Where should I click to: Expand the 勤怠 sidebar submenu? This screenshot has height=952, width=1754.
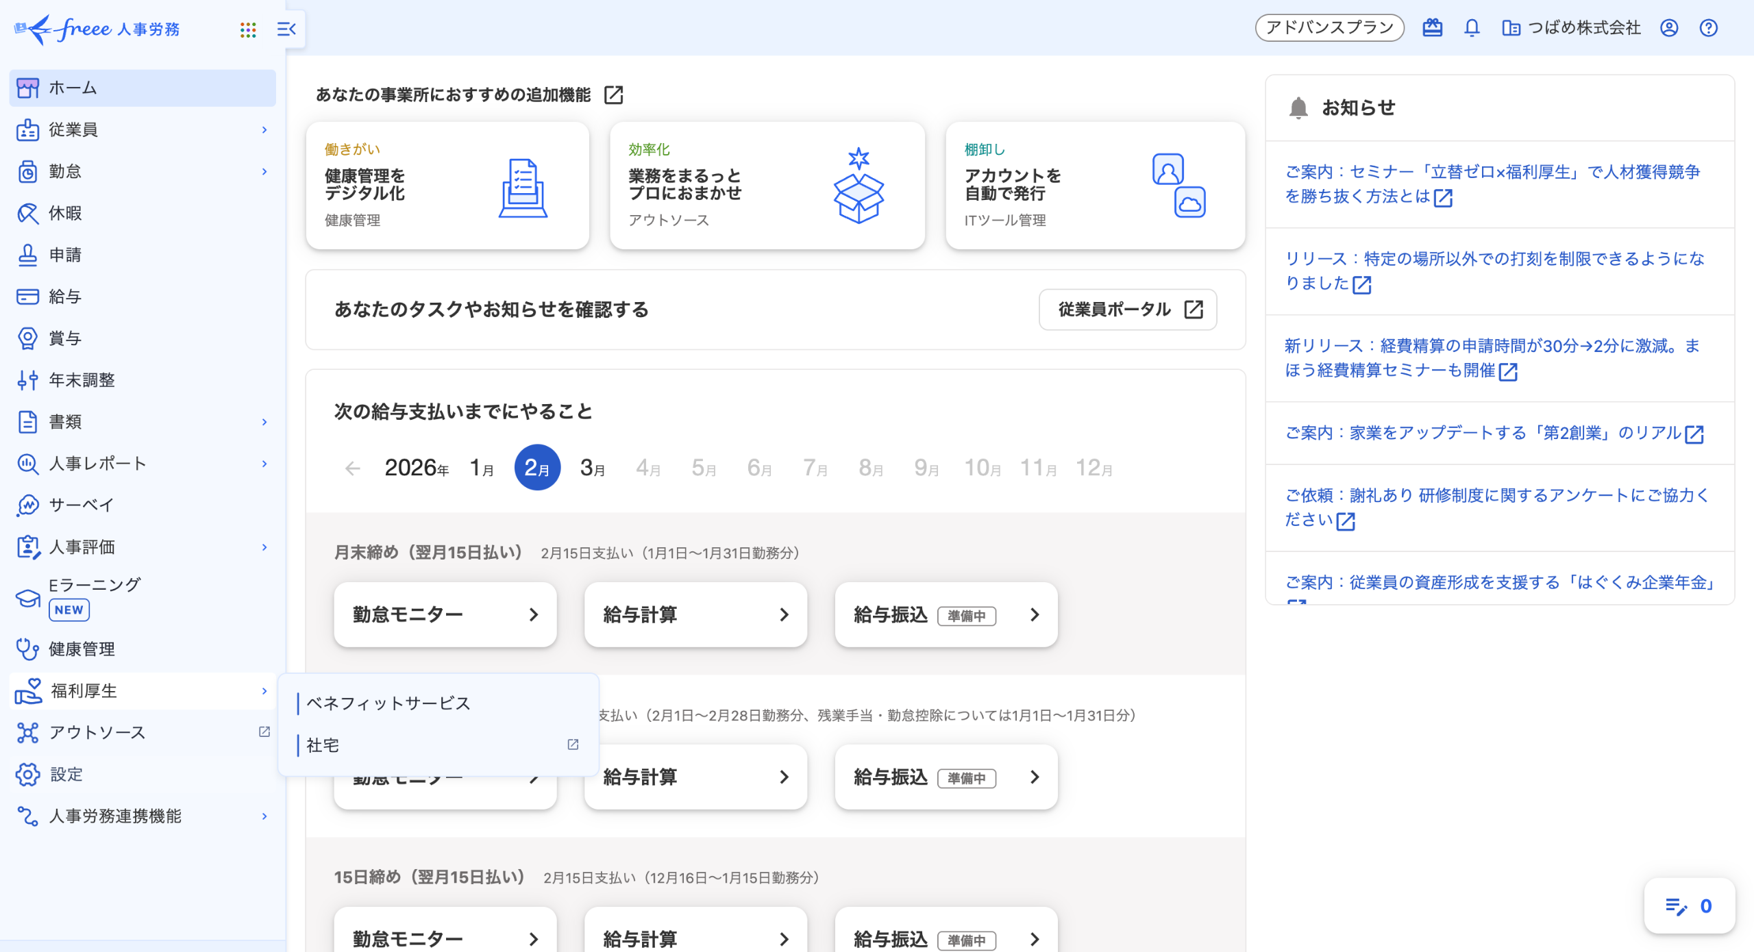264,171
